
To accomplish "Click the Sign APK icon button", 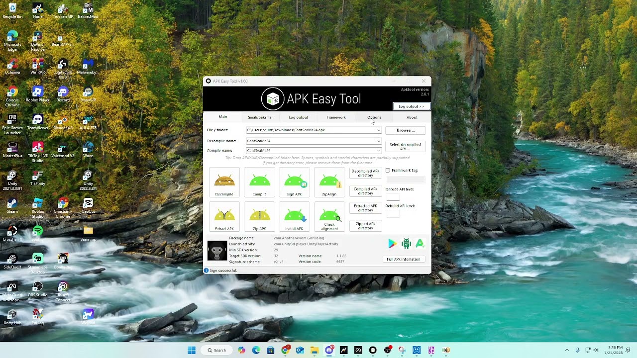I will coord(294,182).
